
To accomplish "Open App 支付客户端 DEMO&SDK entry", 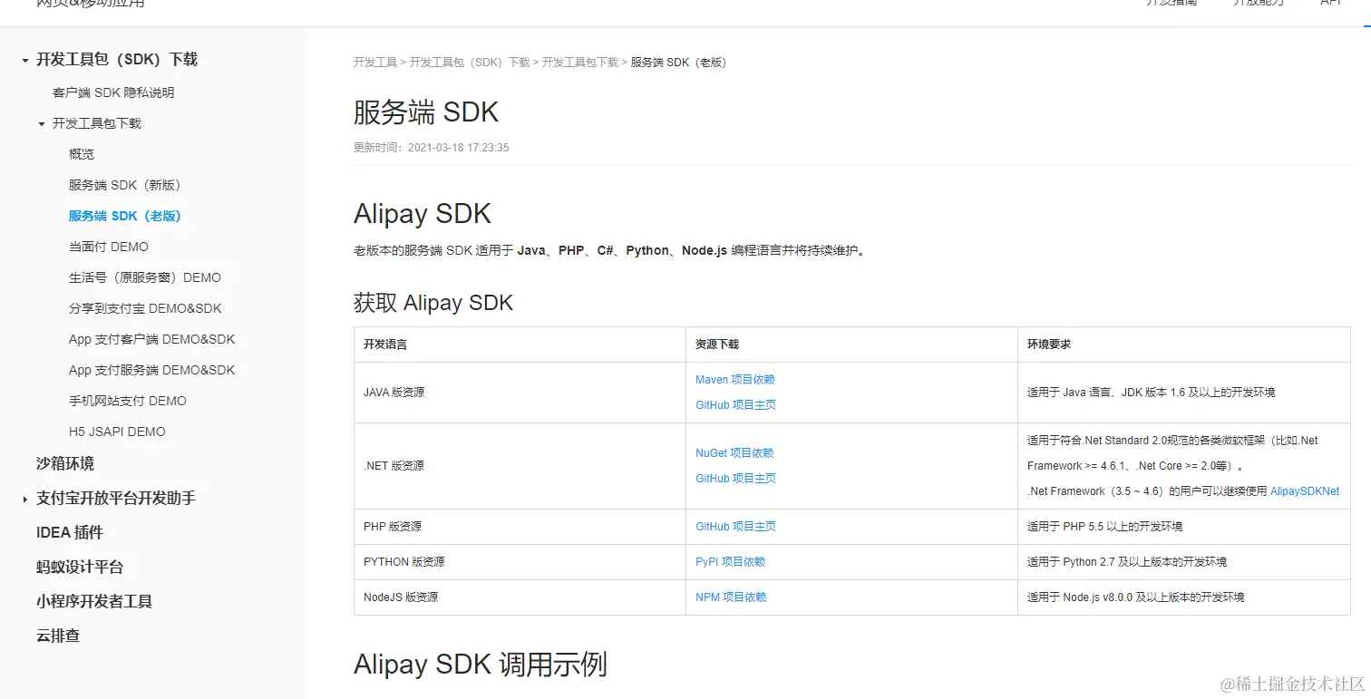I will (151, 339).
